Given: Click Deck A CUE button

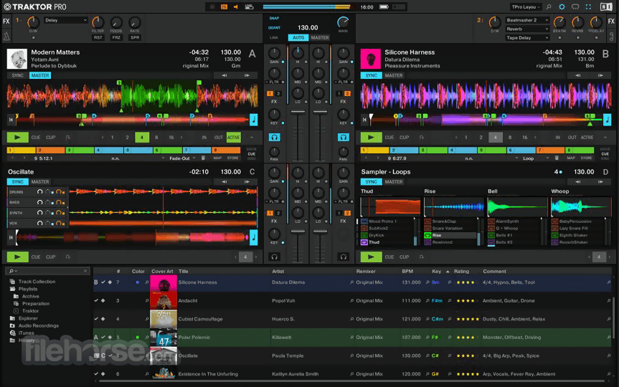Looking at the screenshot, I should click(x=36, y=138).
